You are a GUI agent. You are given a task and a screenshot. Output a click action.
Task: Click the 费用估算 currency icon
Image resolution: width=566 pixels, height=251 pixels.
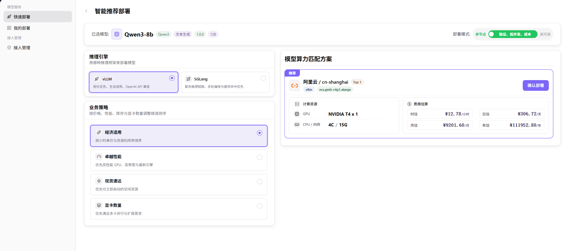(409, 104)
